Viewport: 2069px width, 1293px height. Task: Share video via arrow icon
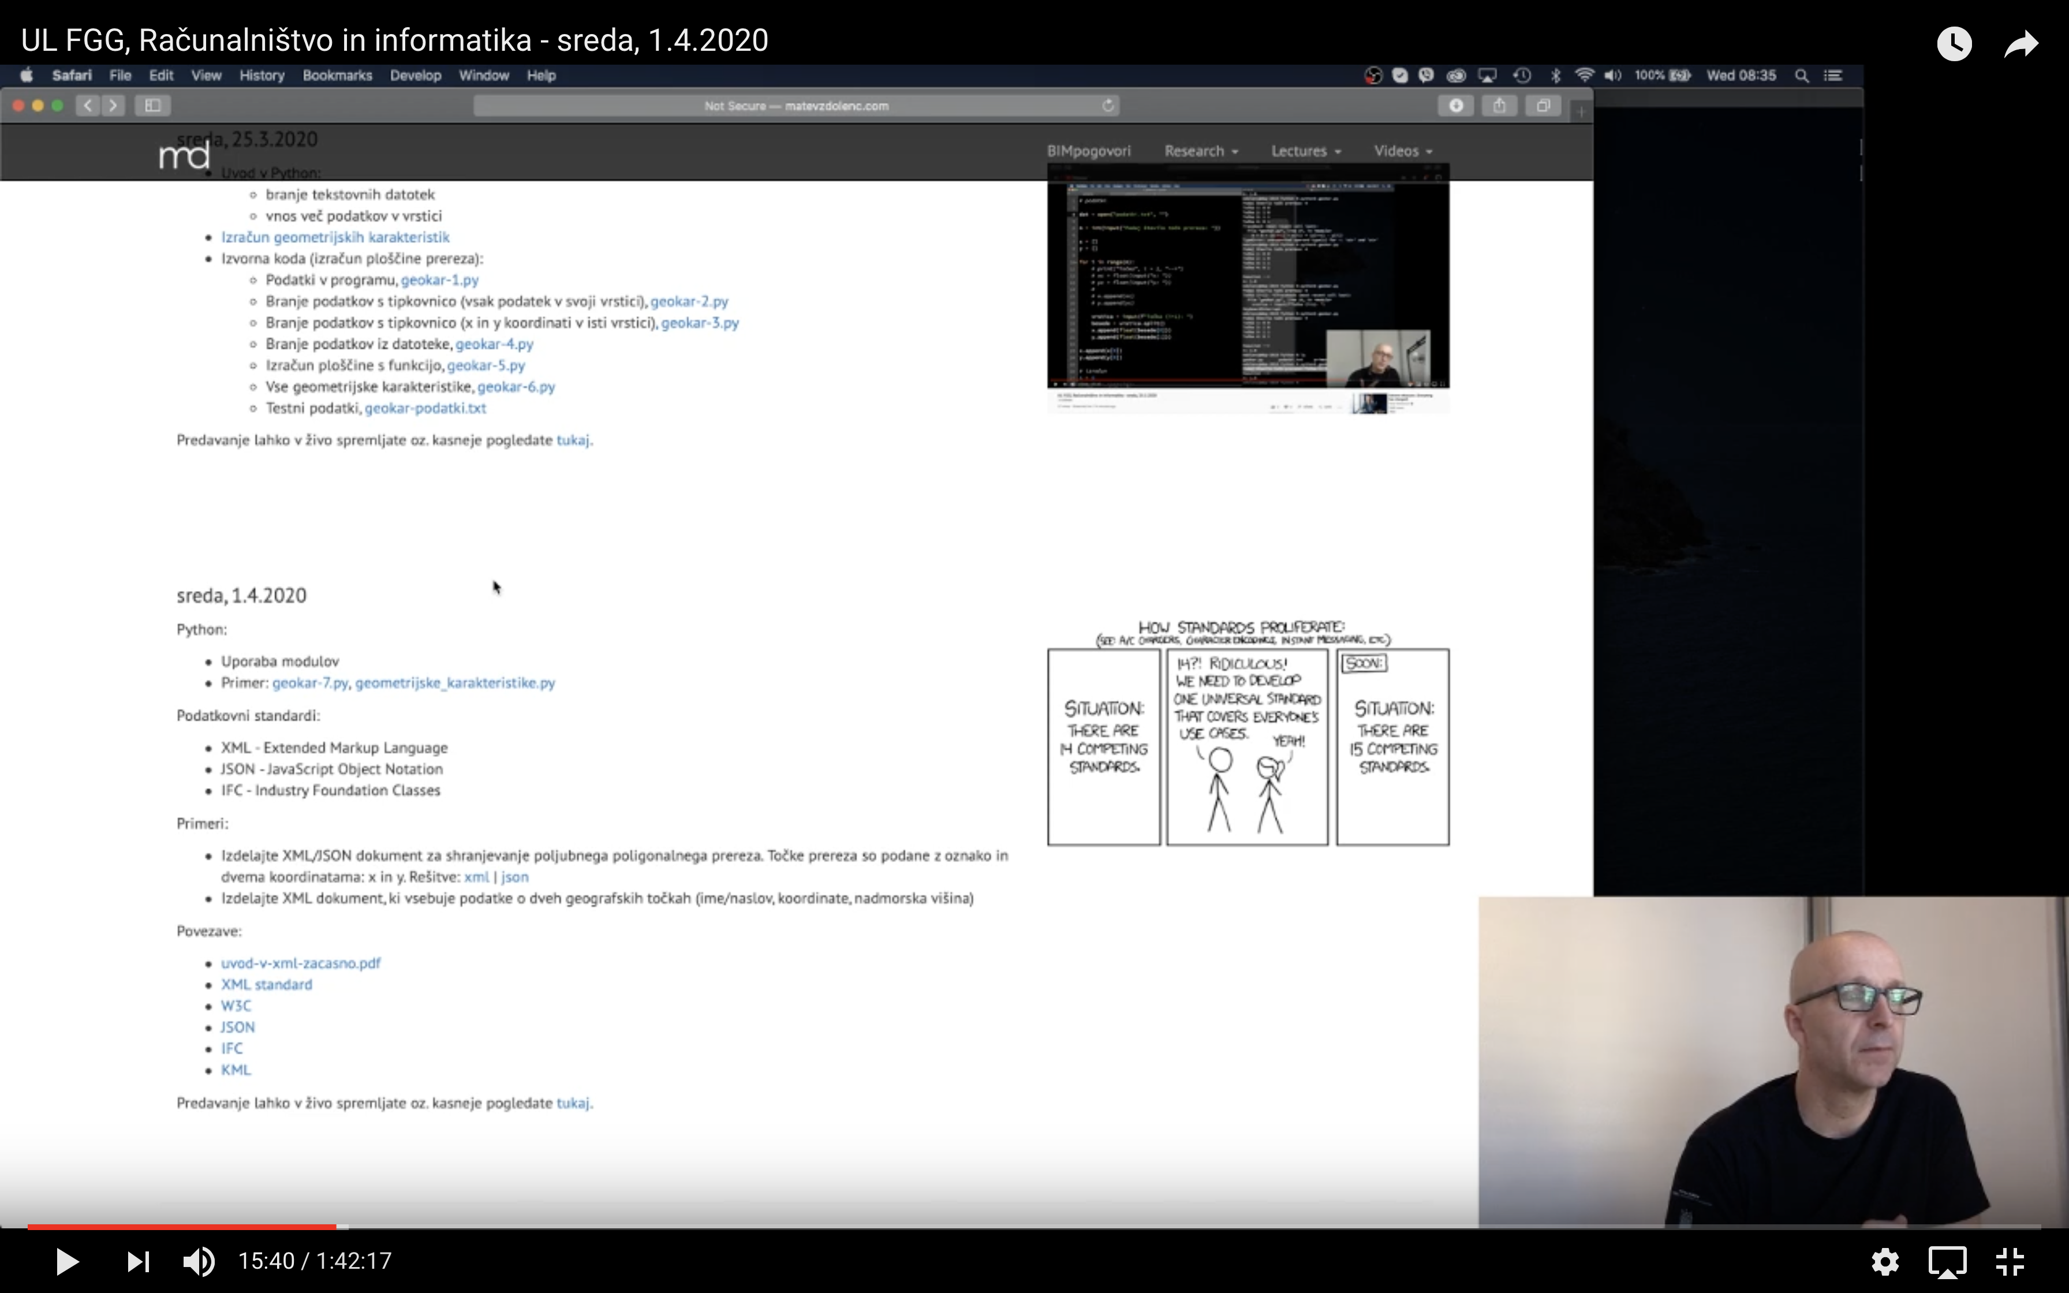click(x=2022, y=44)
